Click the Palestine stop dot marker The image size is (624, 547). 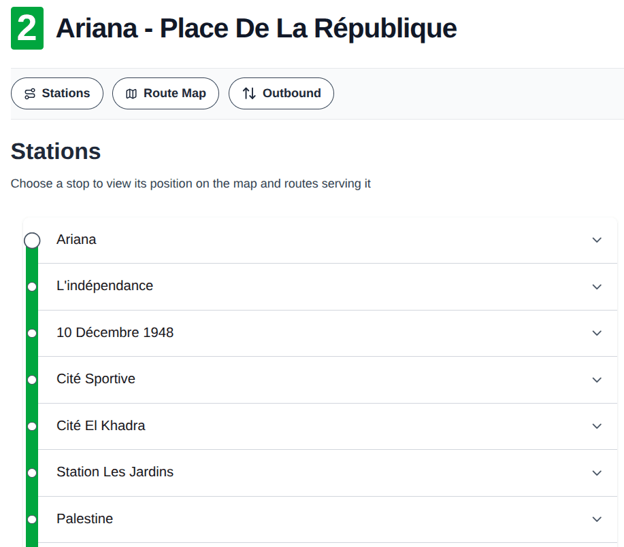coord(32,519)
